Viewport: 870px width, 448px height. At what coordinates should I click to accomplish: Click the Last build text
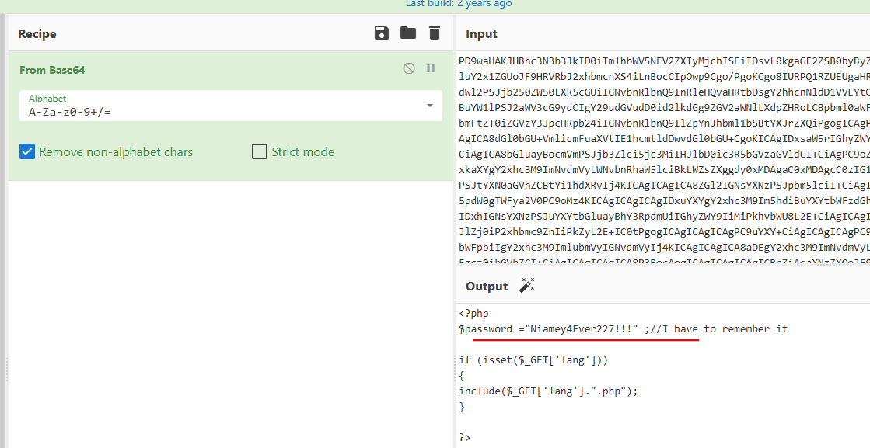(458, 4)
